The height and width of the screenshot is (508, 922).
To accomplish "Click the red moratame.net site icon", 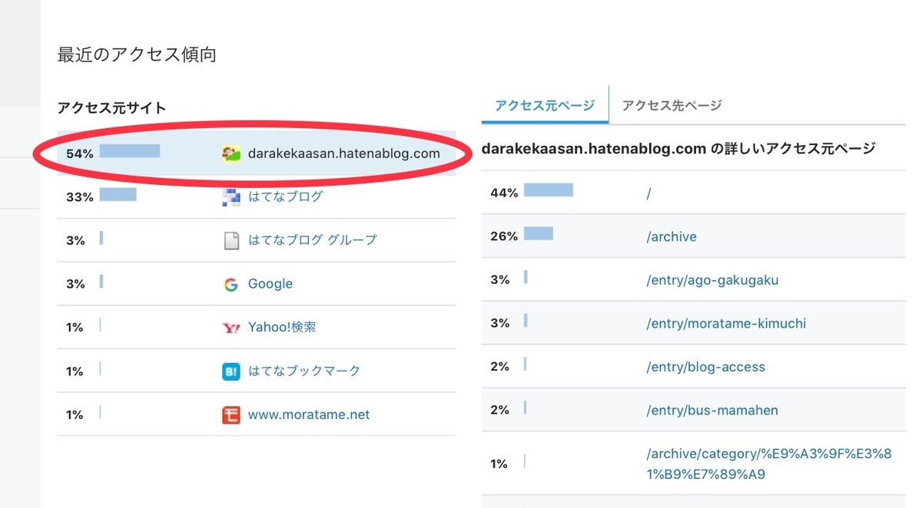I will pyautogui.click(x=231, y=415).
